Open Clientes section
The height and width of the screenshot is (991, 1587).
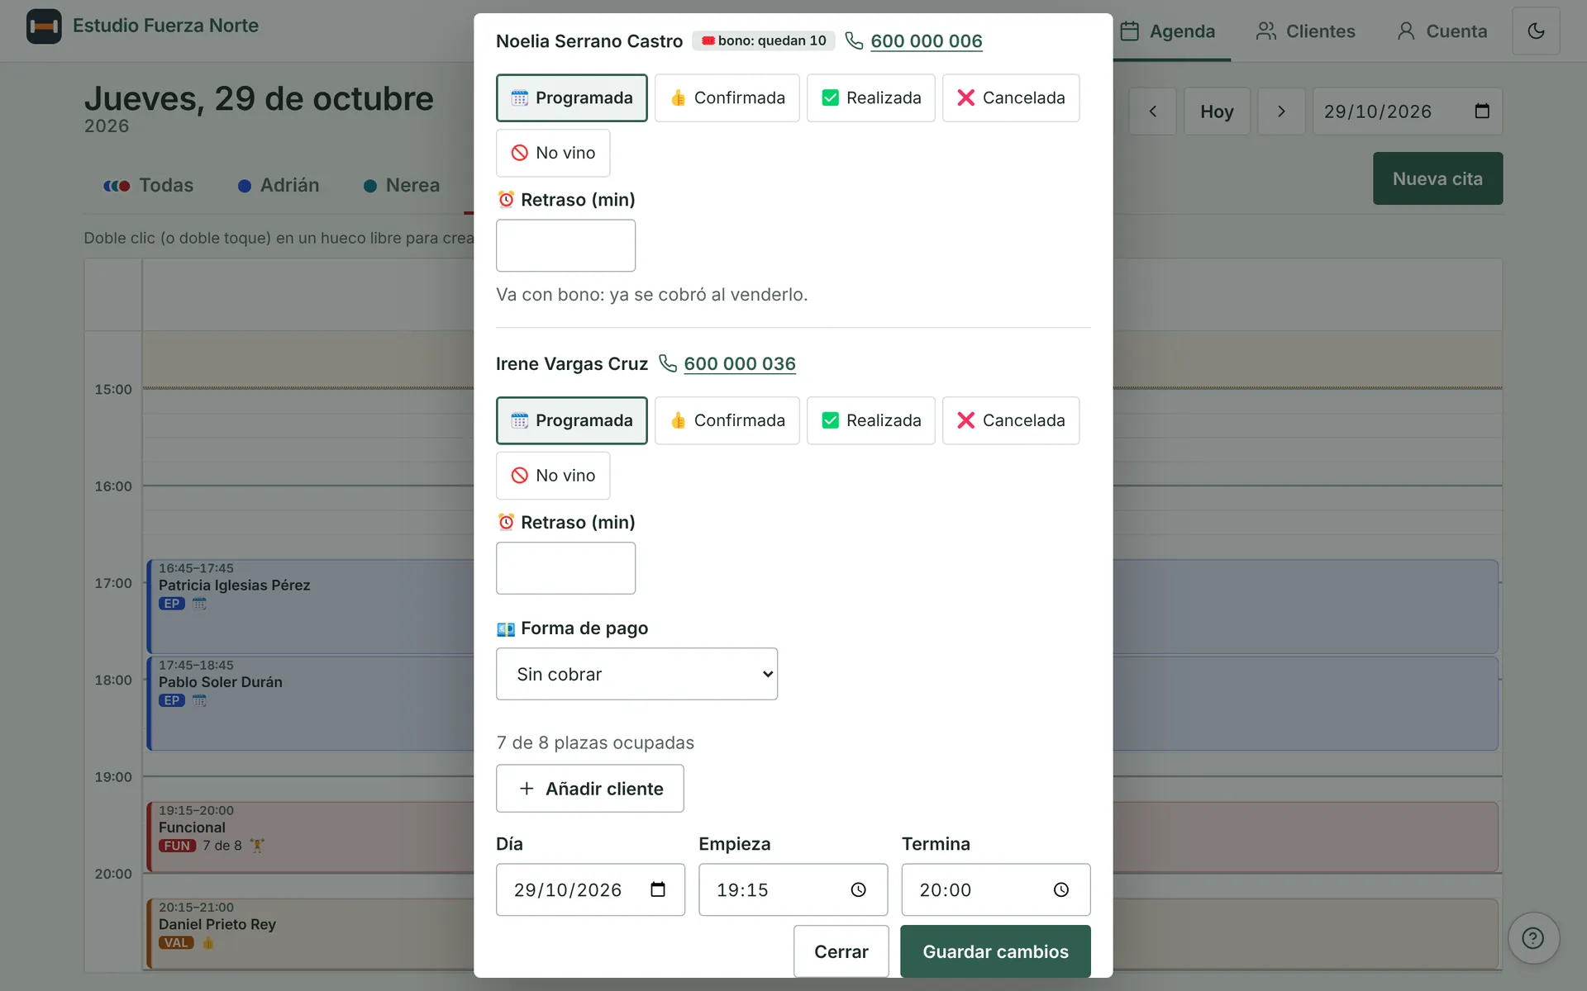[x=1306, y=31]
